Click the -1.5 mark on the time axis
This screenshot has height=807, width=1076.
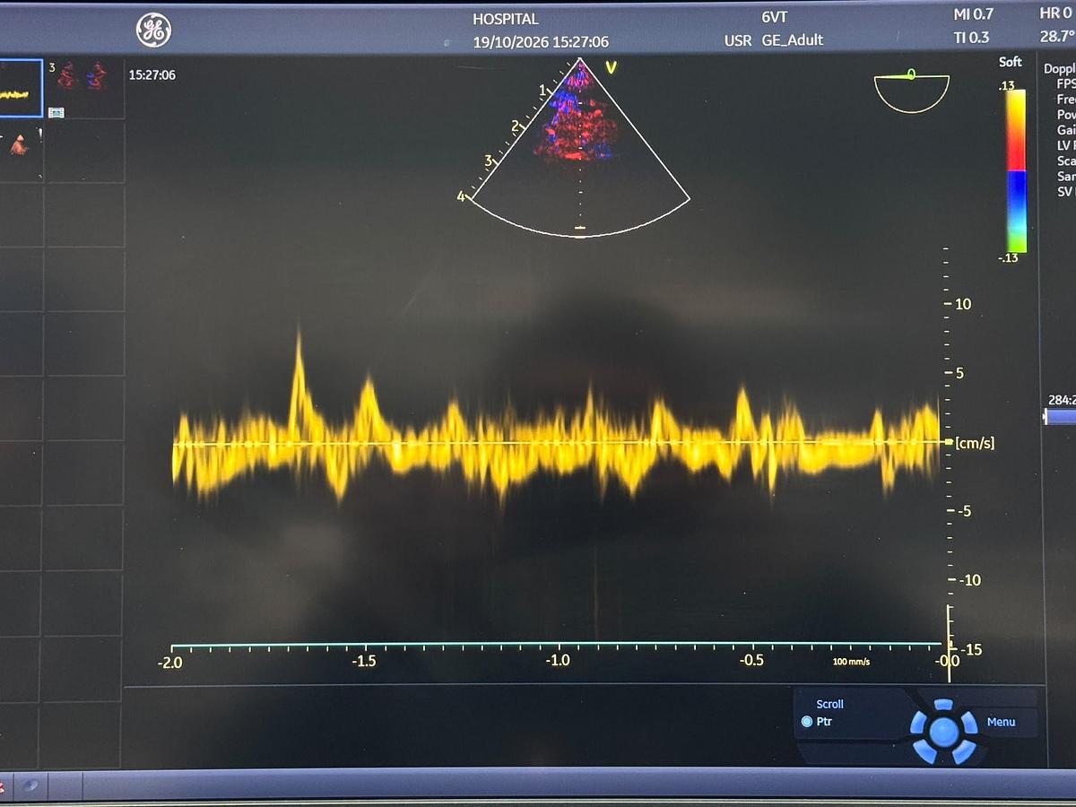[x=364, y=661]
